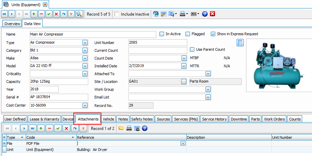Expand the Category dropdown
This screenshot has height=156, width=312.
pyautogui.click(x=85, y=50)
